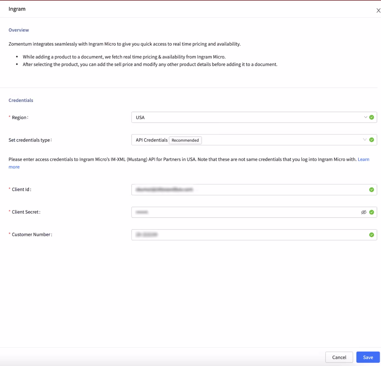Click the Region dropdown chevron arrow

365,117
